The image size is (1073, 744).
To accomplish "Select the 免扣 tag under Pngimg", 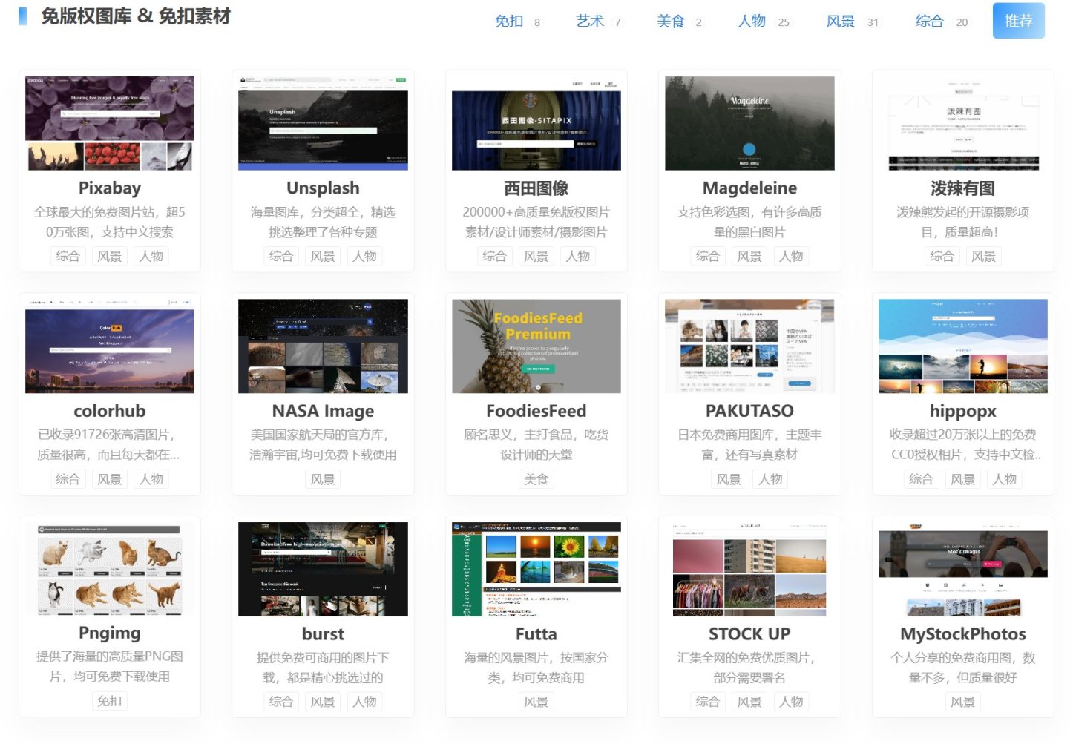I will click(110, 701).
